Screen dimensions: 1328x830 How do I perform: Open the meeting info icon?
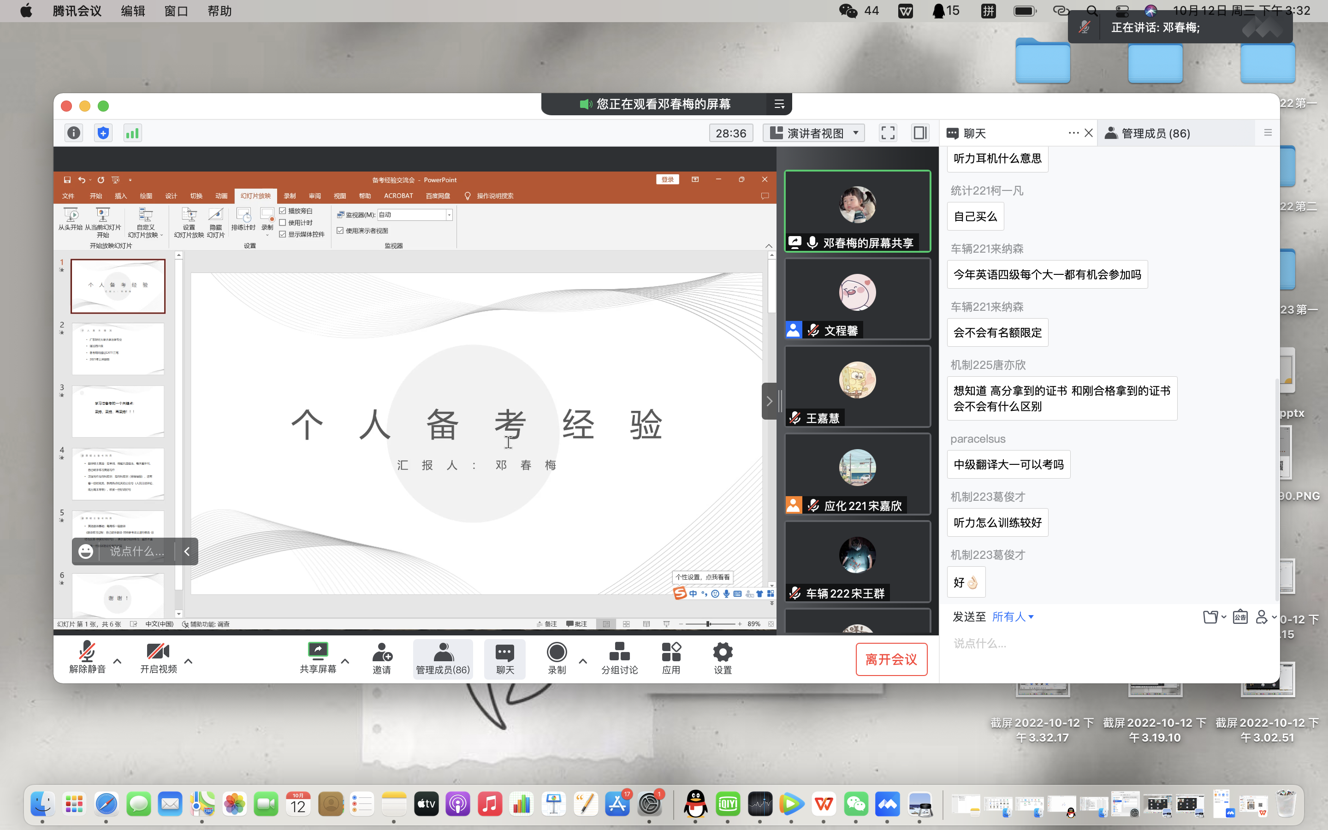pyautogui.click(x=73, y=133)
